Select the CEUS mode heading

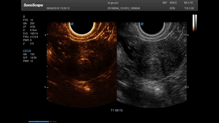click(x=27, y=51)
